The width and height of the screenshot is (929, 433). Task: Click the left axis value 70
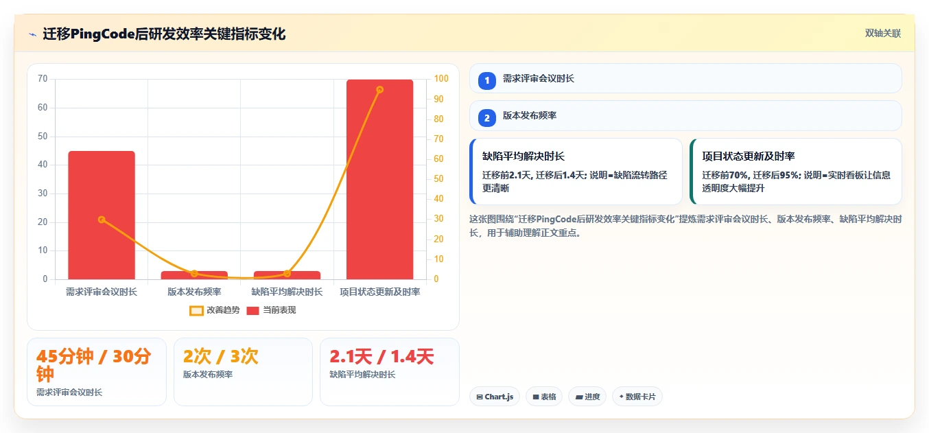43,79
